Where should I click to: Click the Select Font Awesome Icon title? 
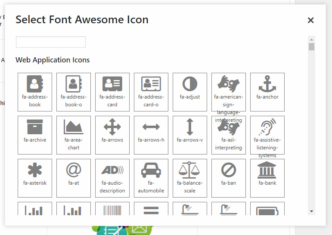coord(82,20)
